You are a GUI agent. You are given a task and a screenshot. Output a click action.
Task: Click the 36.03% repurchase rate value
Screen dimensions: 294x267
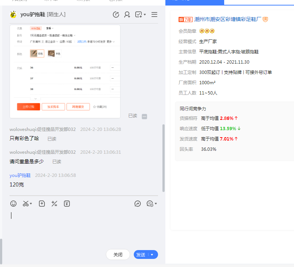click(x=209, y=149)
